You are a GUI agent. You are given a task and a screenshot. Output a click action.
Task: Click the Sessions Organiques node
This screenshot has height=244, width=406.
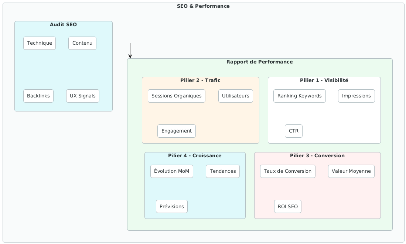pyautogui.click(x=177, y=96)
